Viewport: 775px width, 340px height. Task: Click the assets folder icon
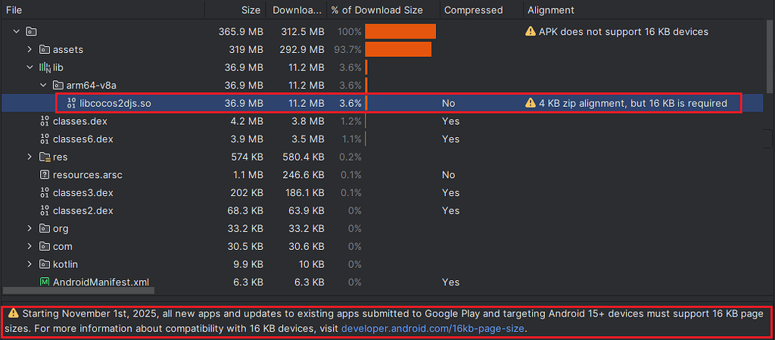click(45, 49)
